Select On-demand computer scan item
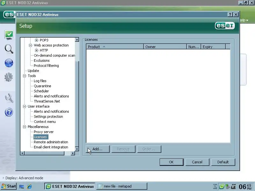 click(54, 55)
